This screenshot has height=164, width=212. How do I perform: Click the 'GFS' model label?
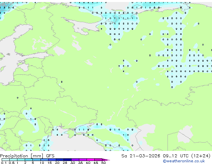click(x=50, y=156)
